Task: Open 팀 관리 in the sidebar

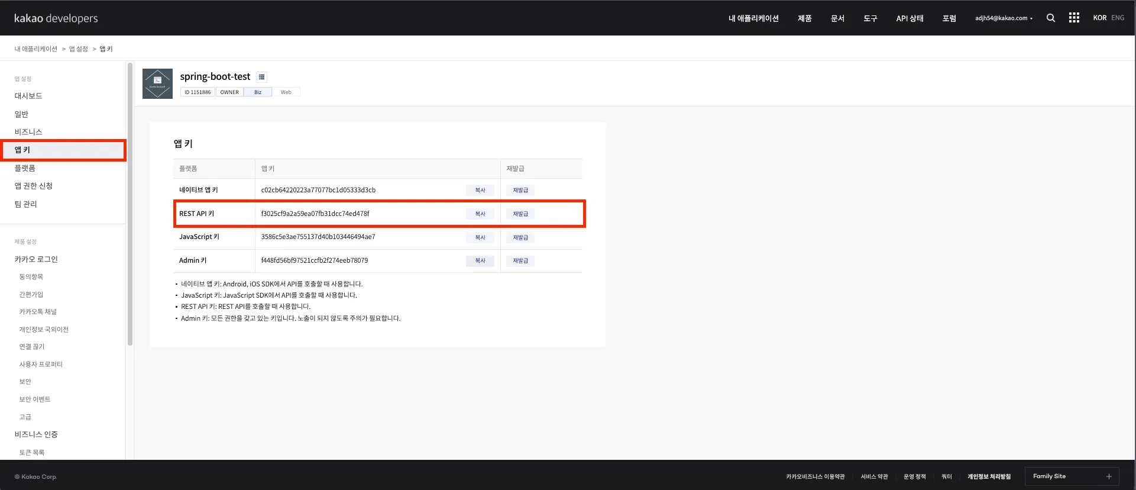Action: pyautogui.click(x=25, y=204)
